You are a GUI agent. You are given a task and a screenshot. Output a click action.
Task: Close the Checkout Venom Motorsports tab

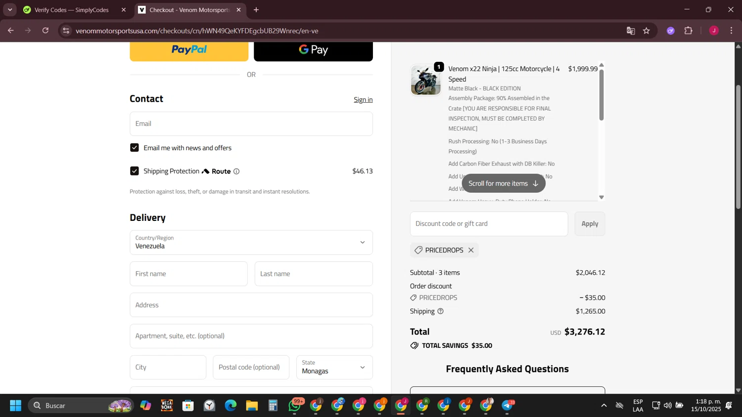point(238,10)
